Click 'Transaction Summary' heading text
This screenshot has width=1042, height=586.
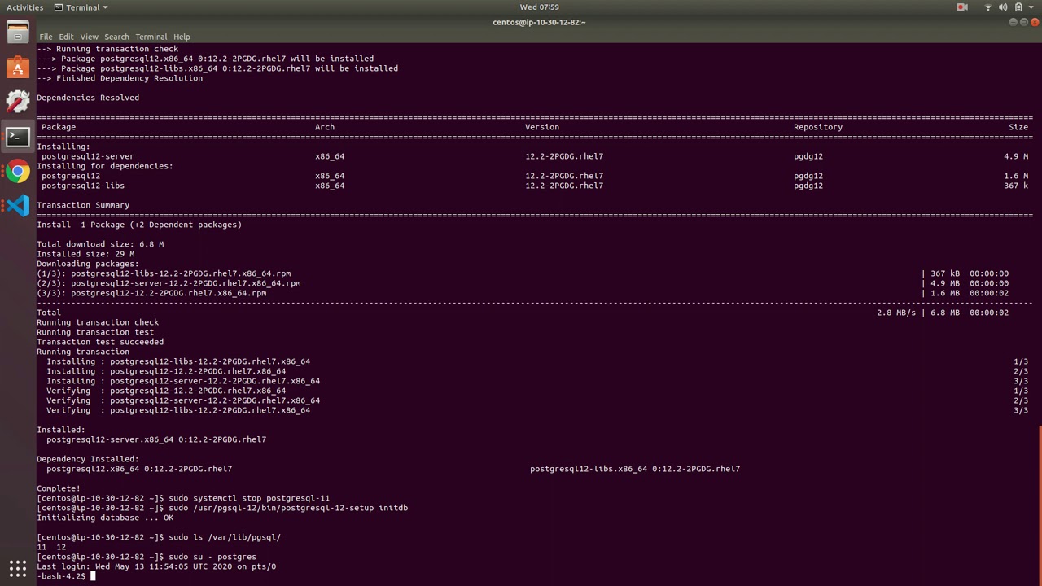tap(83, 205)
